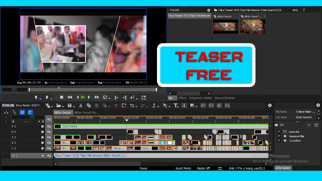This screenshot has height=181, width=322.
Task: Click the player position scrub bar
Action: pyautogui.click(x=93, y=89)
